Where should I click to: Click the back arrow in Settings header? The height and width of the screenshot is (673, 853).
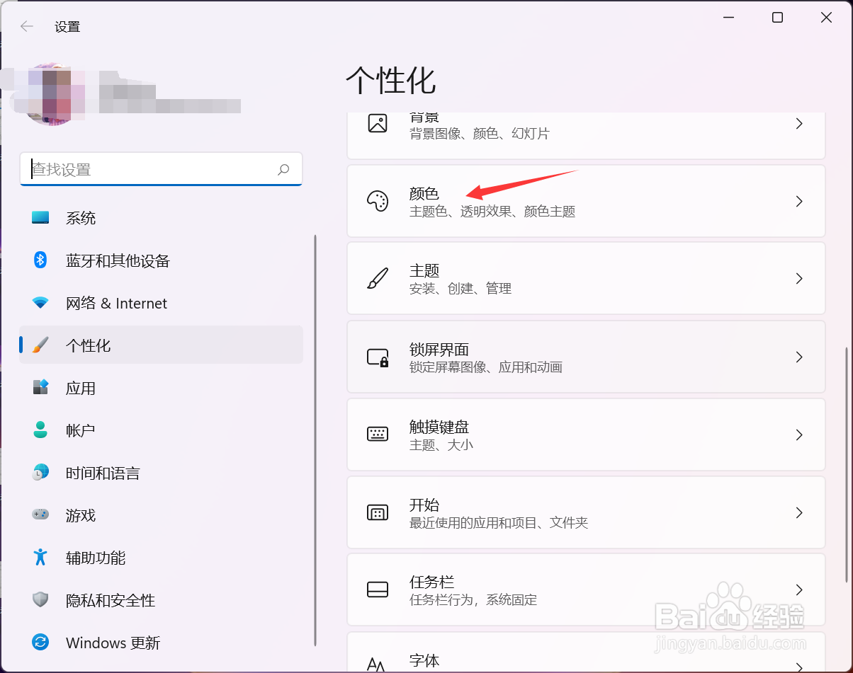click(x=27, y=27)
